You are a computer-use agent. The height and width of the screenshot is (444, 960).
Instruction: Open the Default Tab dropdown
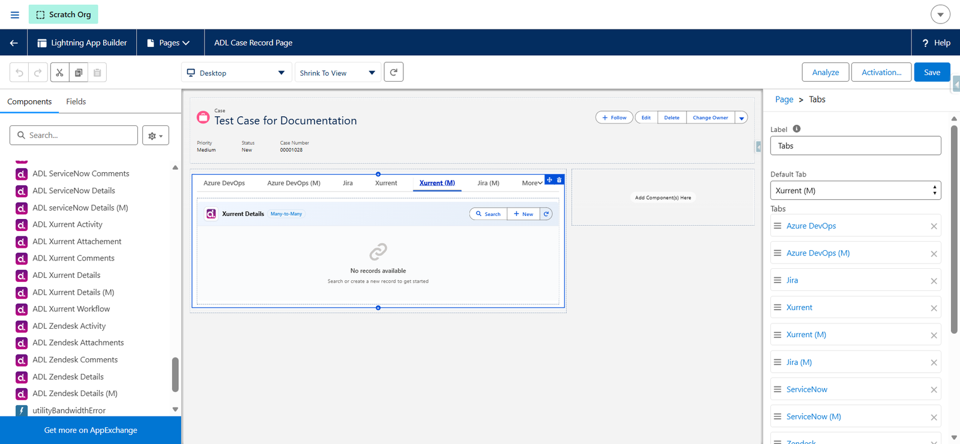pyautogui.click(x=856, y=191)
